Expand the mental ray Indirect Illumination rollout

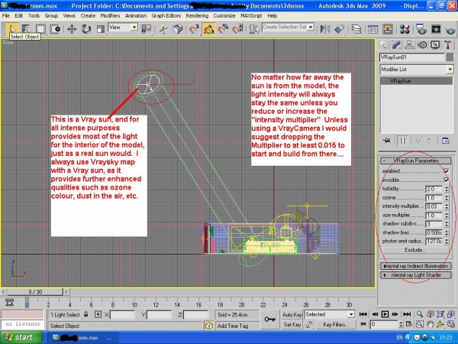tap(416, 266)
